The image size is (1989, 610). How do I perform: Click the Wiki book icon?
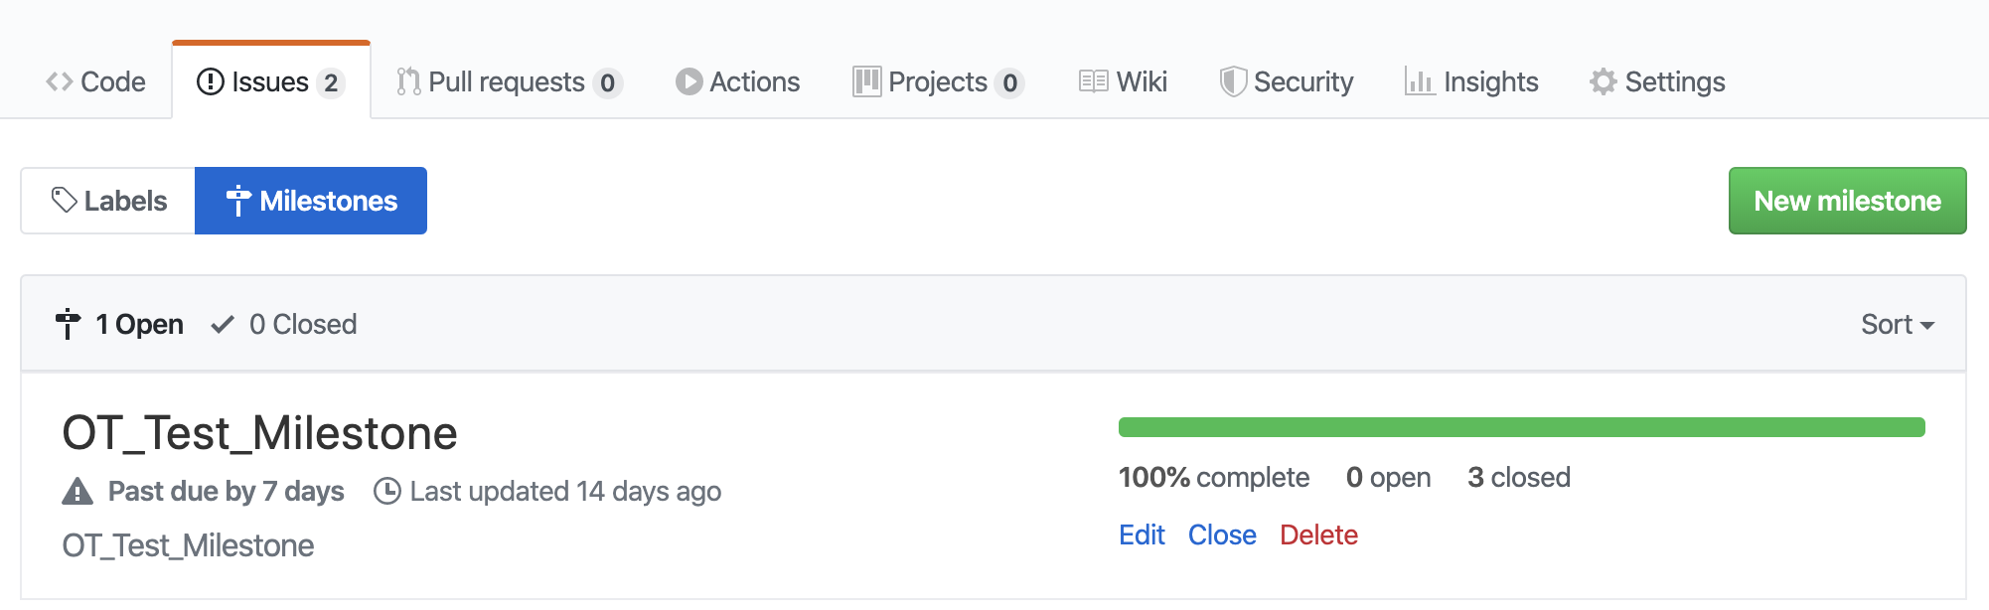pos(1093,81)
